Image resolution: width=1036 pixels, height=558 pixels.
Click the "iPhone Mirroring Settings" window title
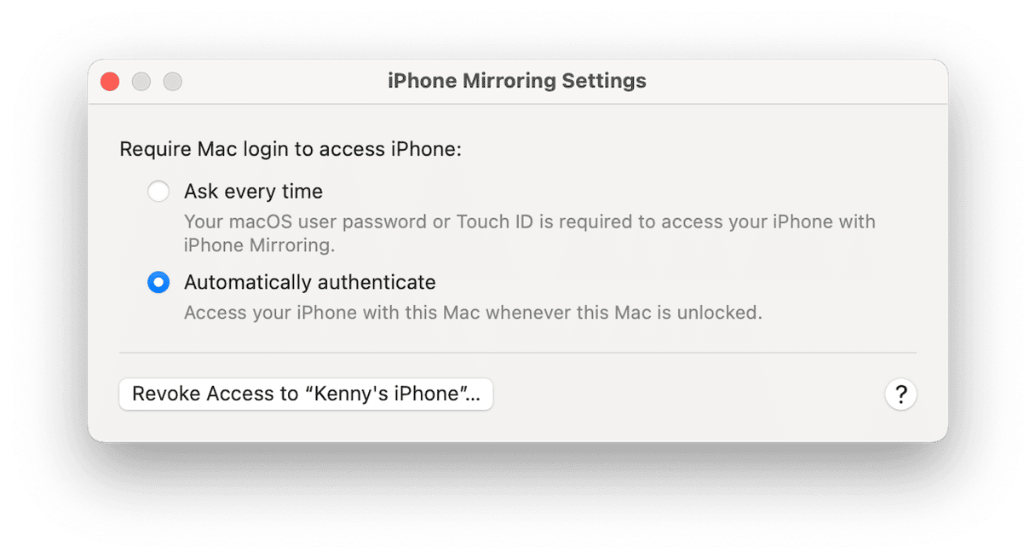coord(516,82)
